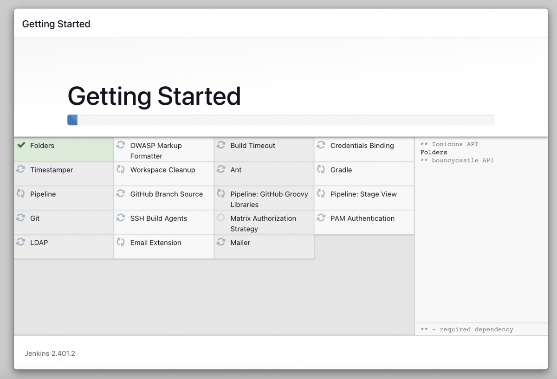Click the installation progress bar

(281, 120)
